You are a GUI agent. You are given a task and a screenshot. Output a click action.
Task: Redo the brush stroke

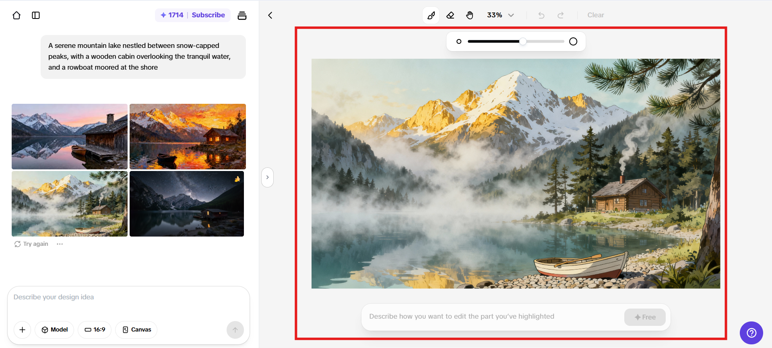[x=561, y=15]
